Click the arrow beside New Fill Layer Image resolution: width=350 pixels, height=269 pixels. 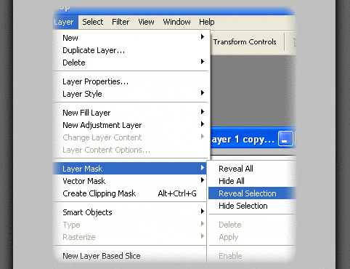click(203, 111)
